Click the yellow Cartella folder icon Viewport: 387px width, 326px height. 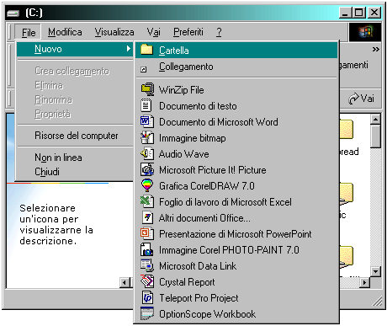click(x=146, y=50)
